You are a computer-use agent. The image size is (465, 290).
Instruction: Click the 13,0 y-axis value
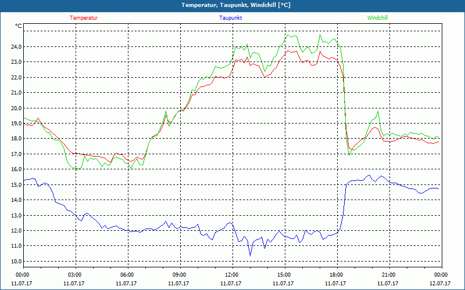tap(16, 215)
